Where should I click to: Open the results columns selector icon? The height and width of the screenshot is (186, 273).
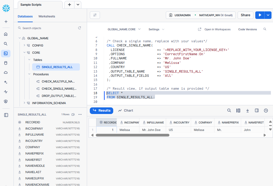pyautogui.click(x=238, y=110)
